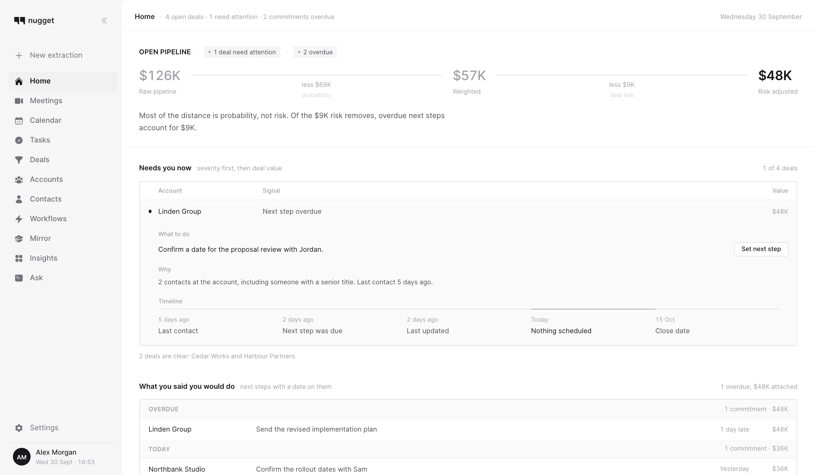The height and width of the screenshot is (475, 815).
Task: Click the Meetings camera icon
Action: (19, 101)
